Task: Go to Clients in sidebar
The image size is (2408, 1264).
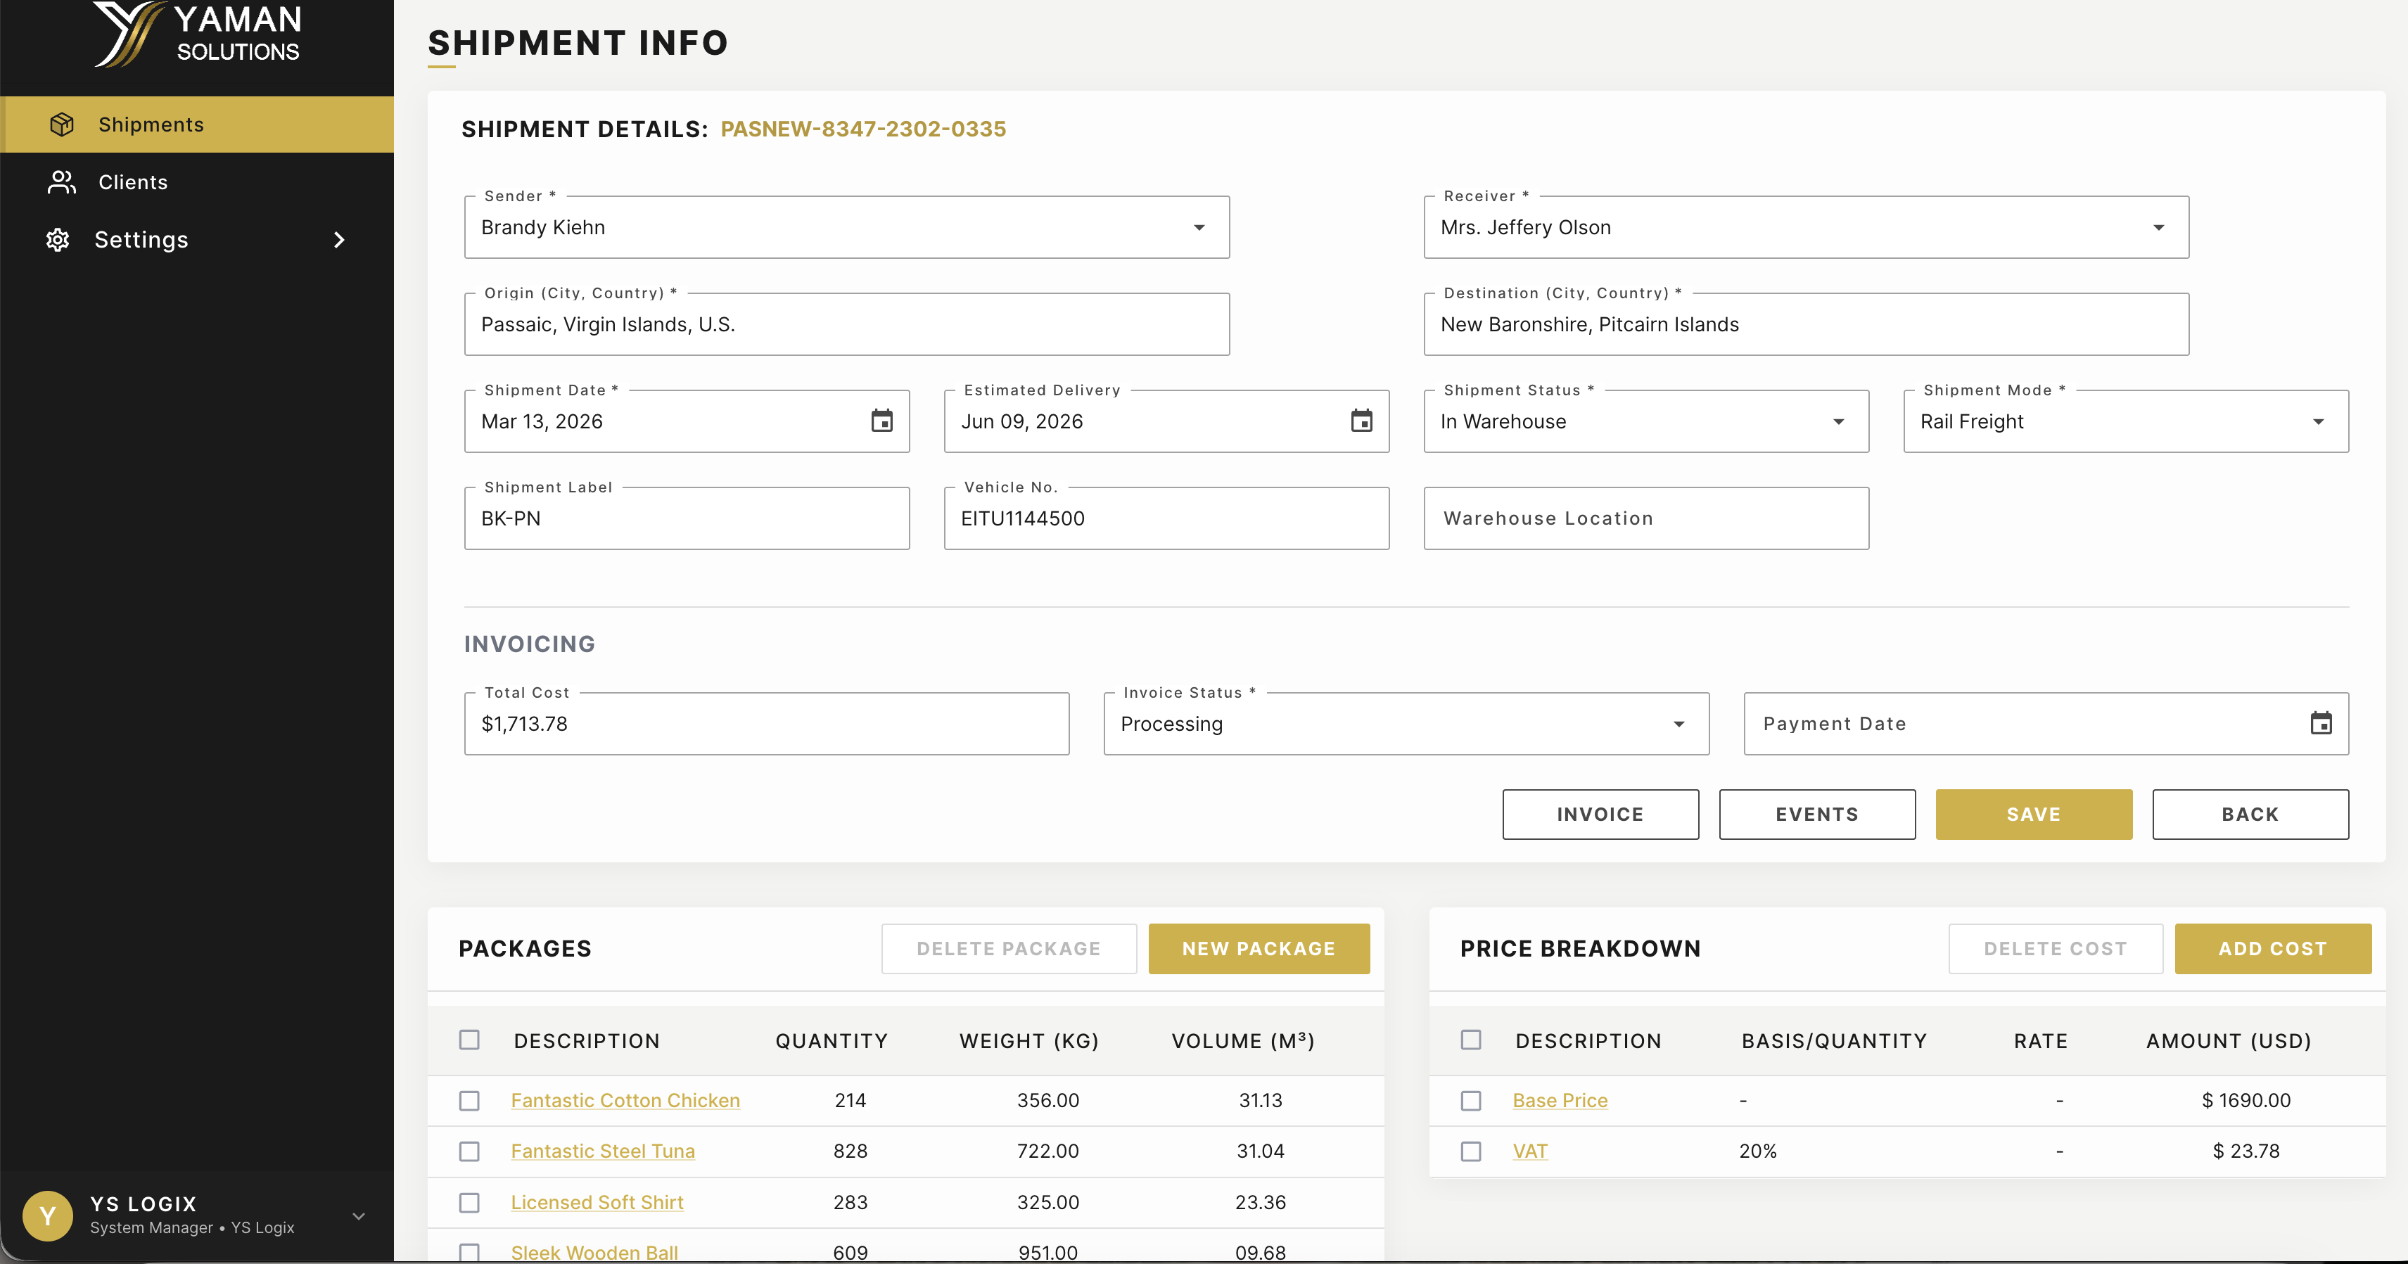Action: (x=197, y=182)
